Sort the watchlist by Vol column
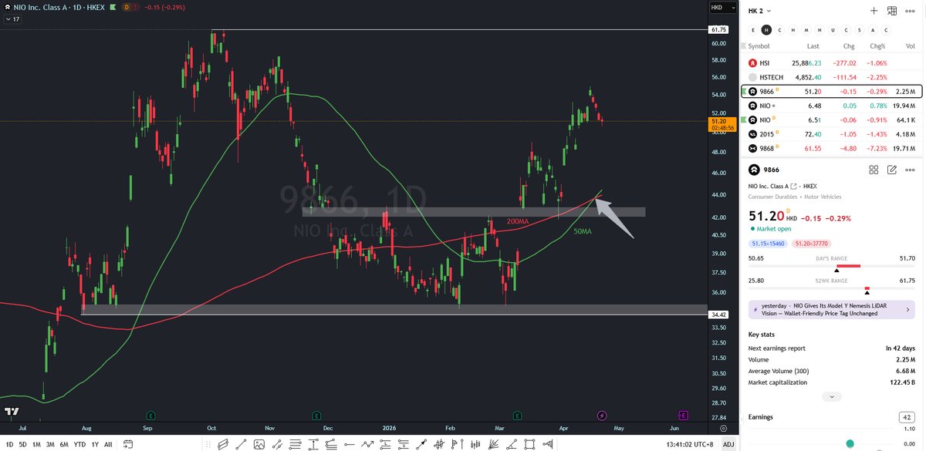 coord(910,46)
